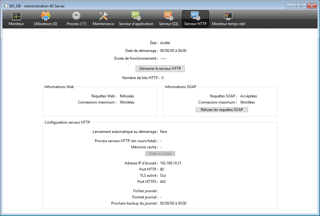Open the Moniteur page icon
The image size is (320, 216).
[16, 16]
